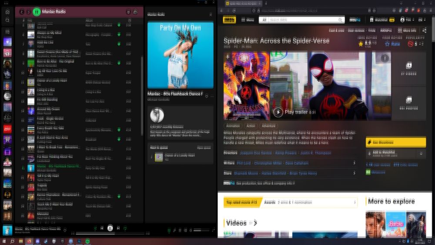
Task: Save current song using bottom bar heart
Action: coord(65,230)
